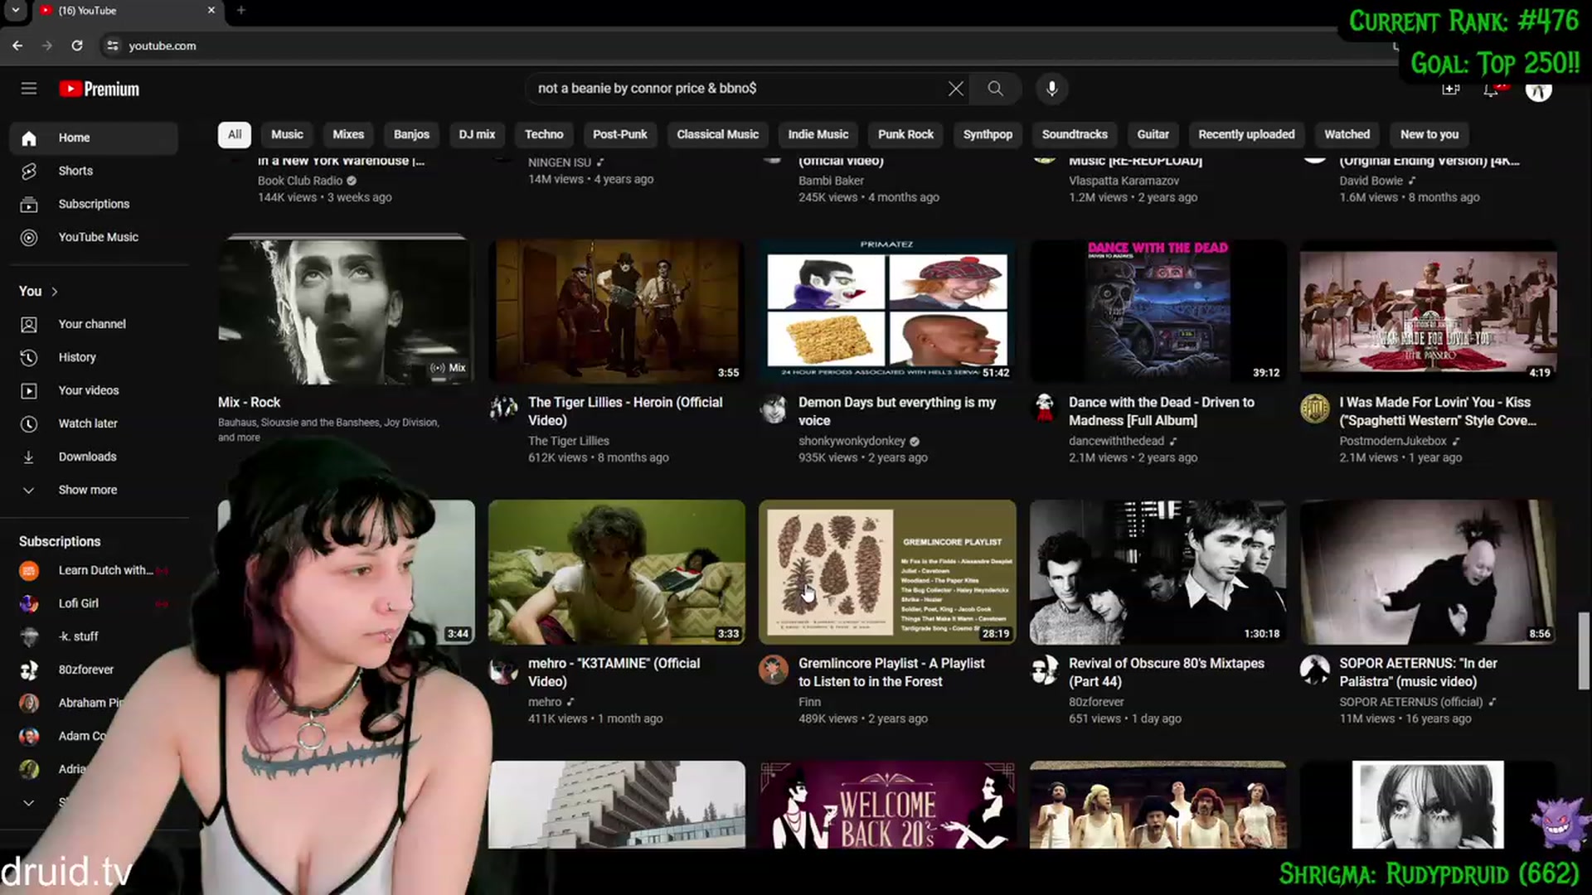Open Subscriptions in the sidebar

coord(94,204)
